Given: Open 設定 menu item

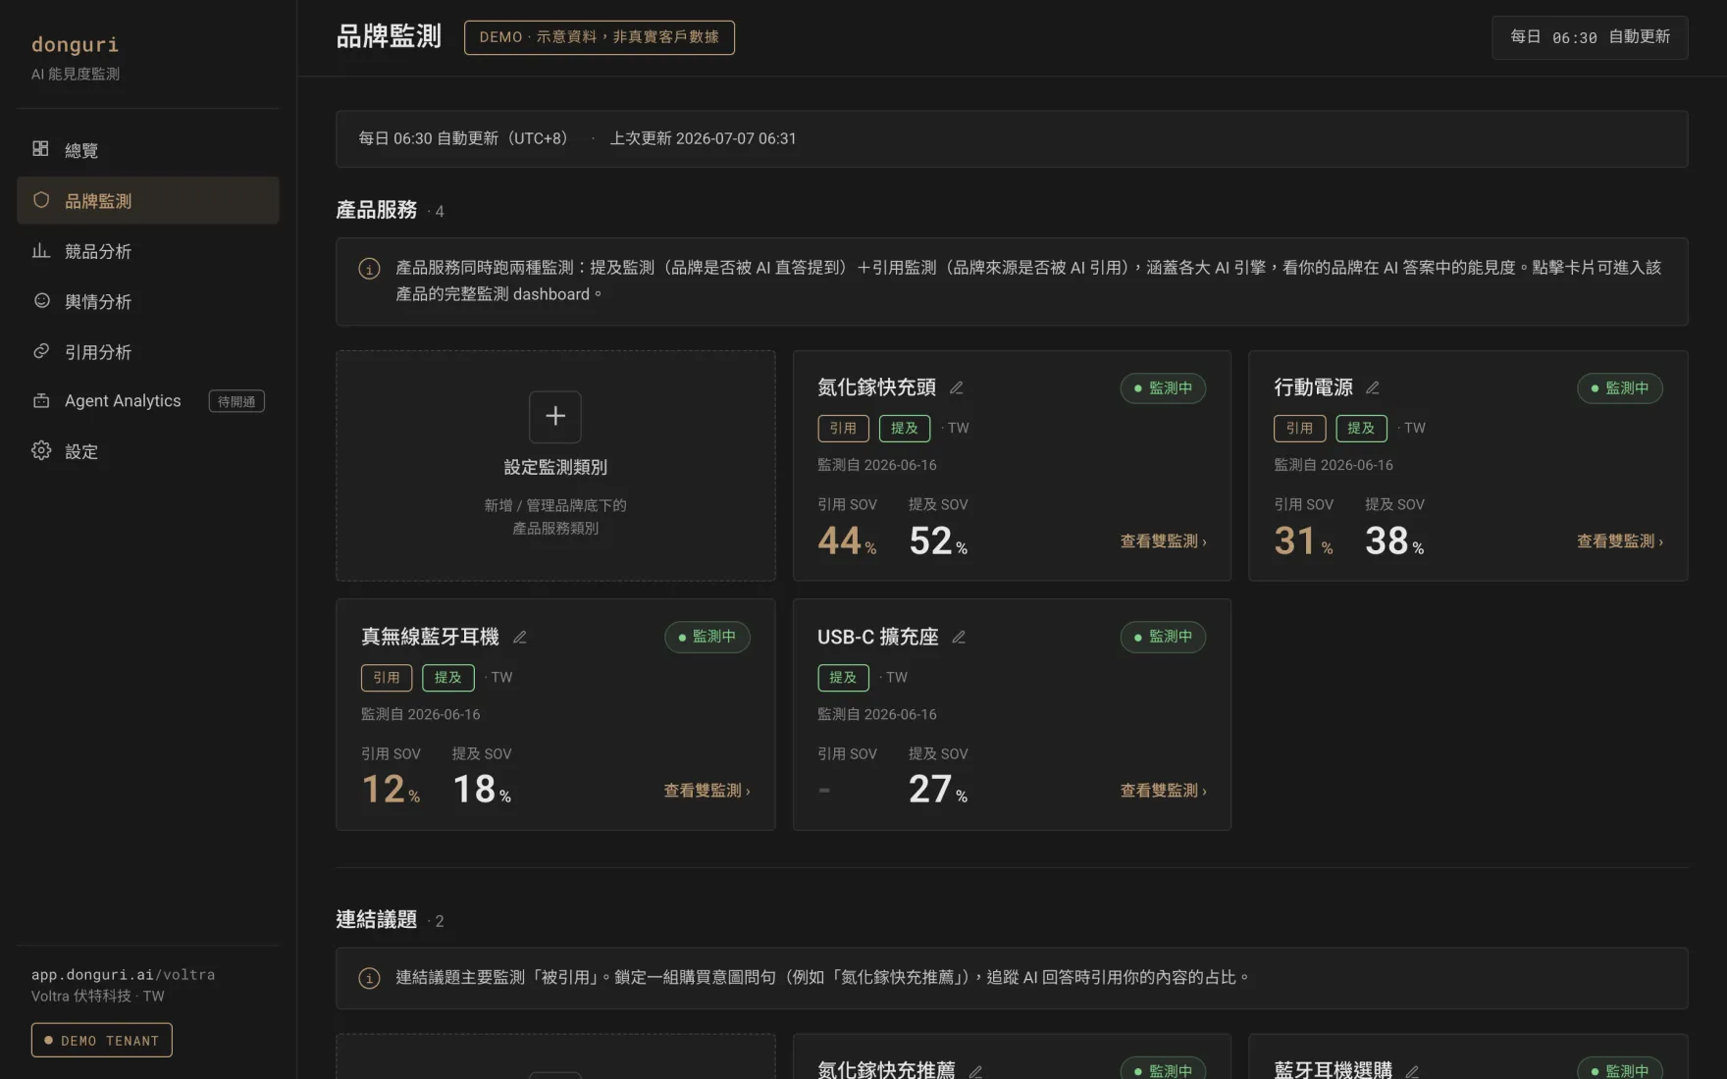Looking at the screenshot, I should click(x=148, y=451).
